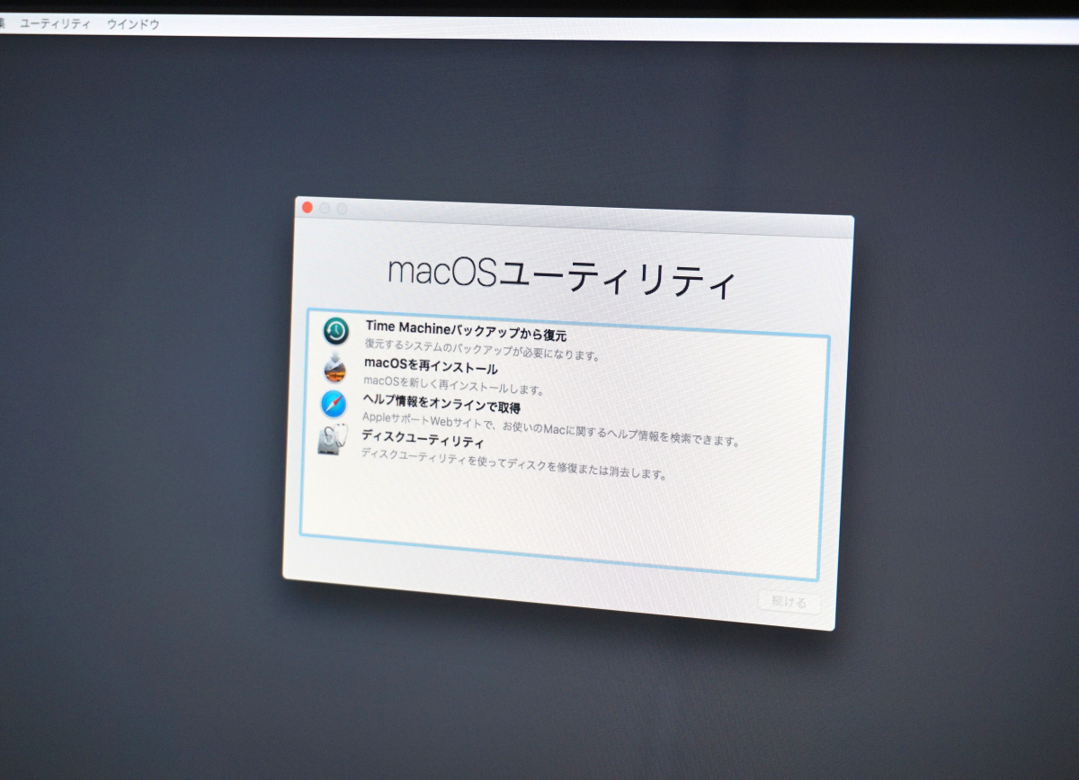Select the macOS installer icon
The image size is (1079, 780).
(x=334, y=368)
